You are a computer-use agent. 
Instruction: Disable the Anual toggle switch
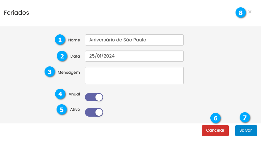click(94, 97)
